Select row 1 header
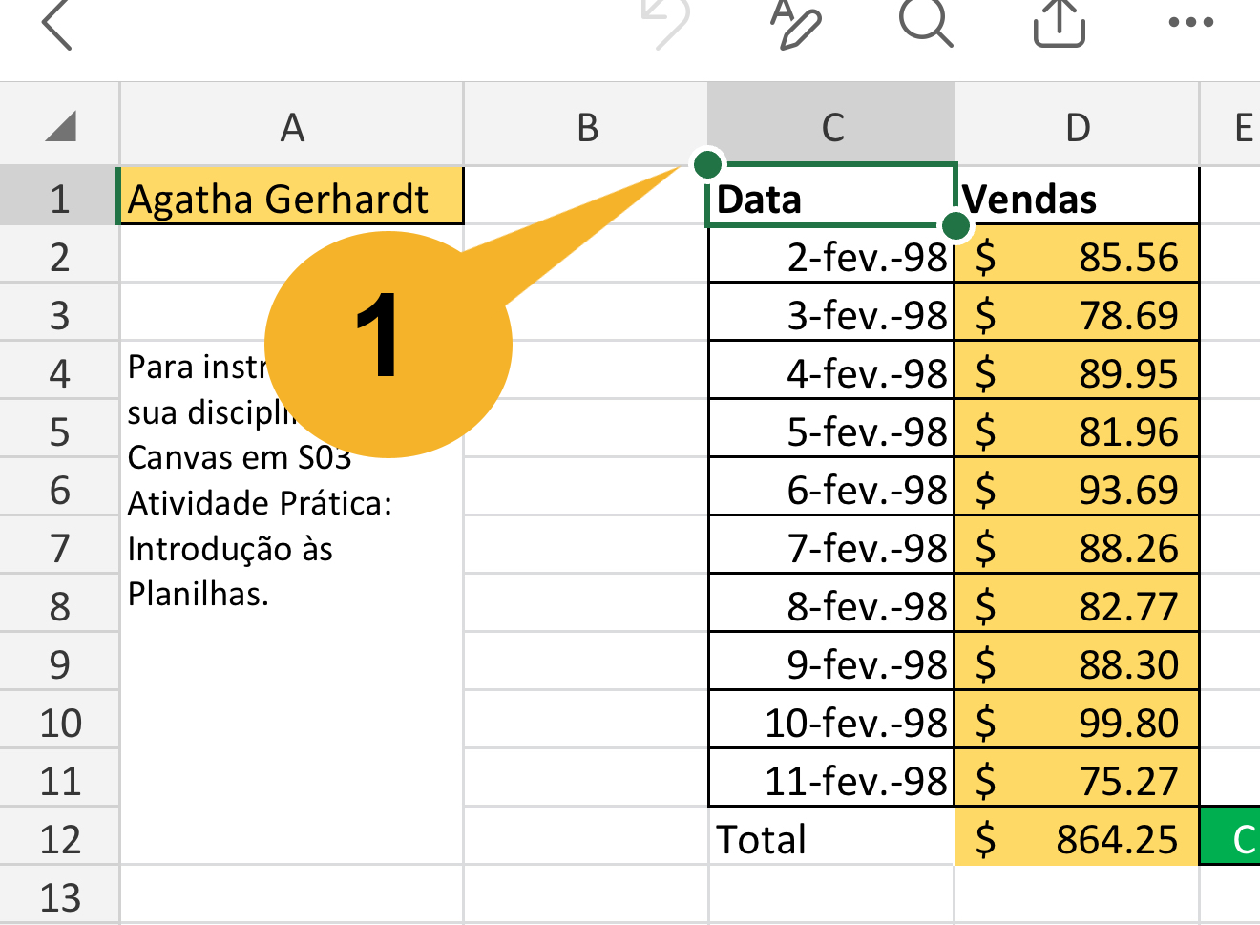1260x925 pixels. point(59,198)
